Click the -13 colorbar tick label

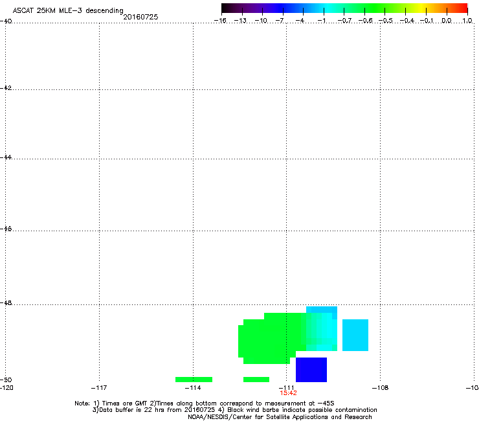point(240,21)
